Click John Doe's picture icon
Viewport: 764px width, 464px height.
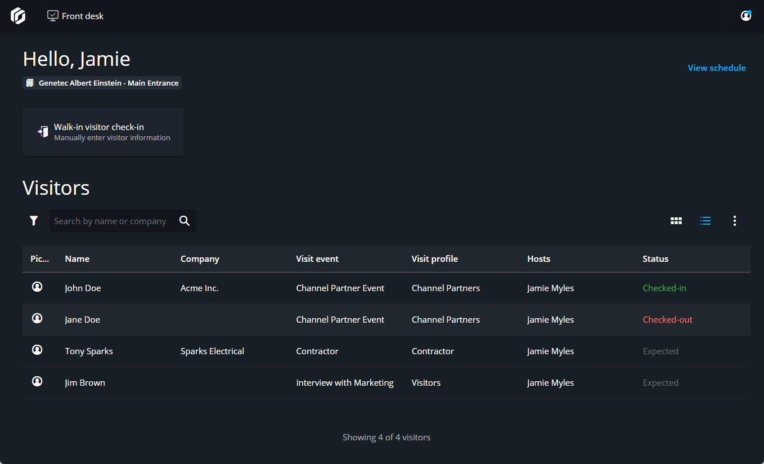(x=37, y=287)
